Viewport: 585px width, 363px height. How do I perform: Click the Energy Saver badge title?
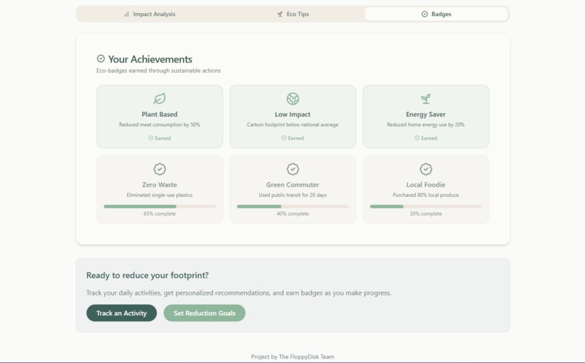click(x=426, y=115)
